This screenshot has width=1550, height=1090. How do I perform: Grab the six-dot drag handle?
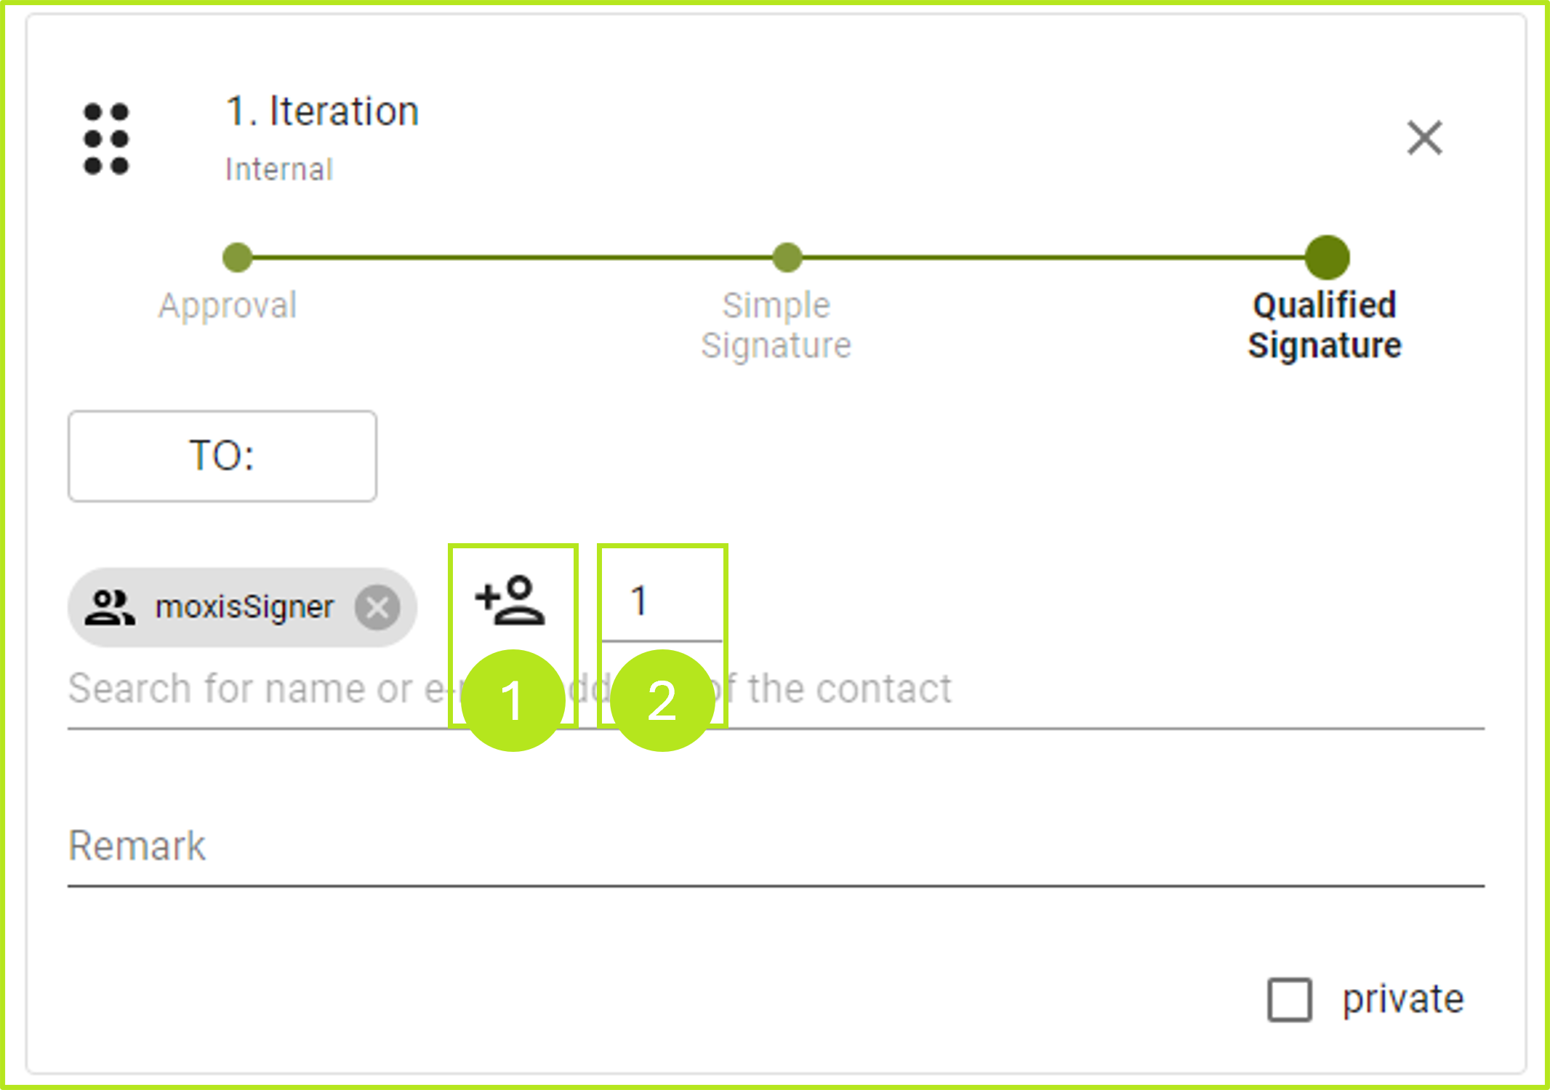click(x=106, y=139)
